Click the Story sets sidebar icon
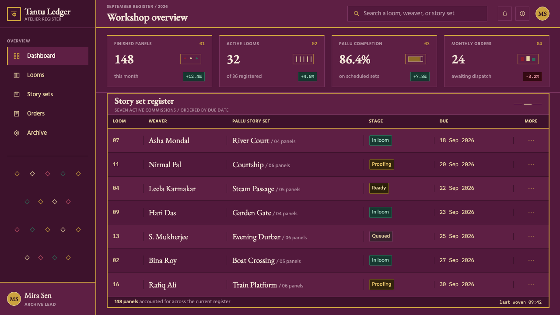The width and height of the screenshot is (560, 315). click(x=17, y=94)
